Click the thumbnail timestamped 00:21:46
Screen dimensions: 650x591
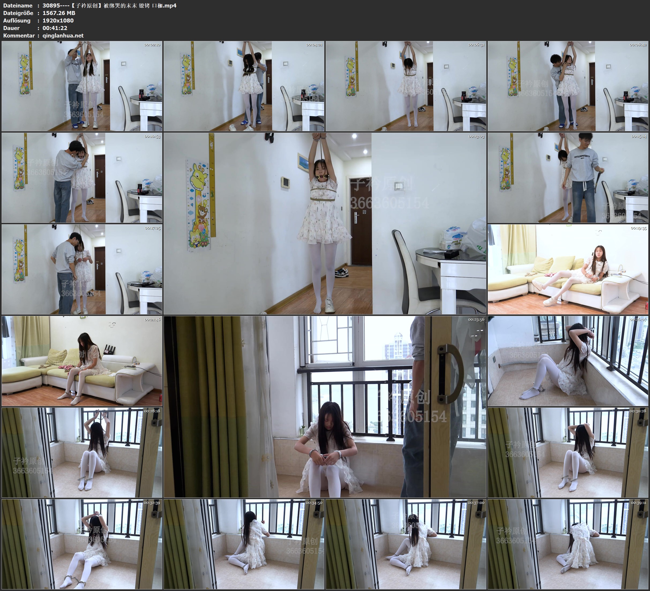[82, 361]
